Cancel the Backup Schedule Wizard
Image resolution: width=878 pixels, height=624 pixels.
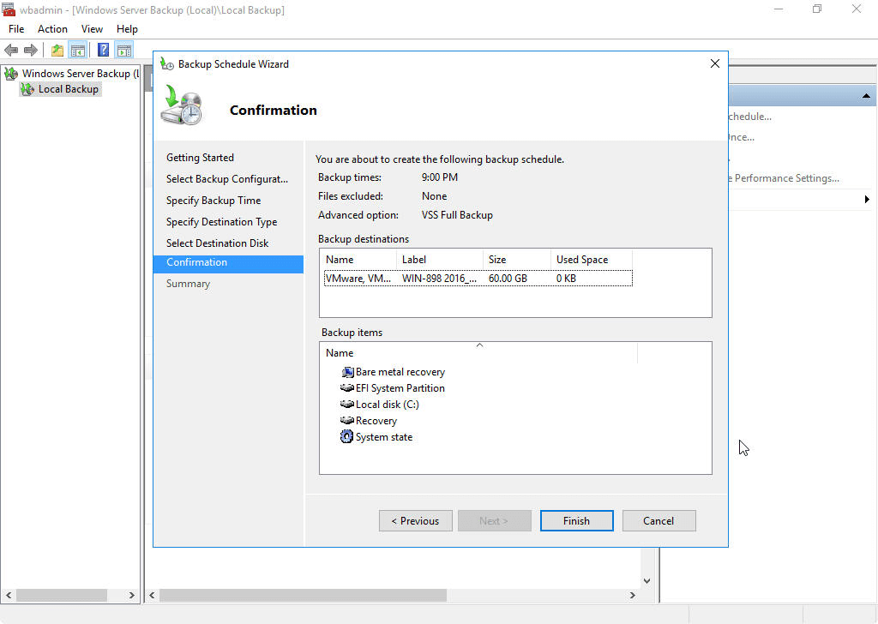(x=658, y=520)
